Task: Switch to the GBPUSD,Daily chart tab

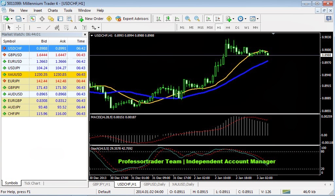Action: point(154,184)
